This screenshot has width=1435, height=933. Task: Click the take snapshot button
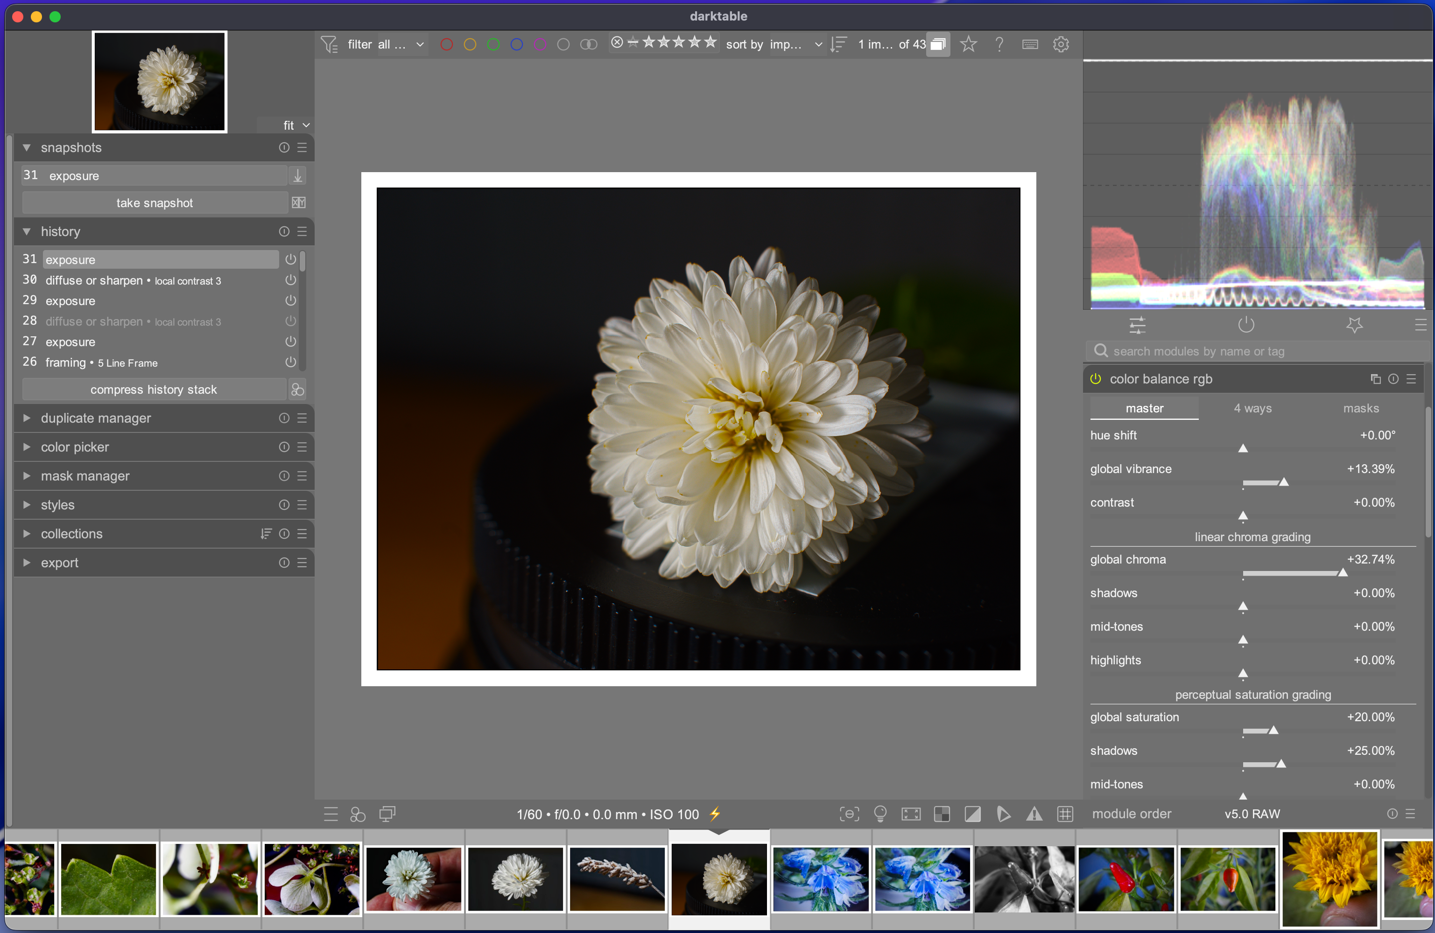[x=155, y=202]
